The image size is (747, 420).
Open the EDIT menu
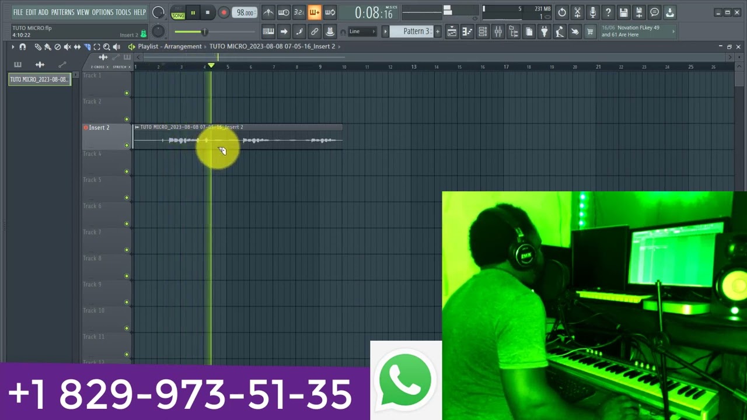pos(31,12)
